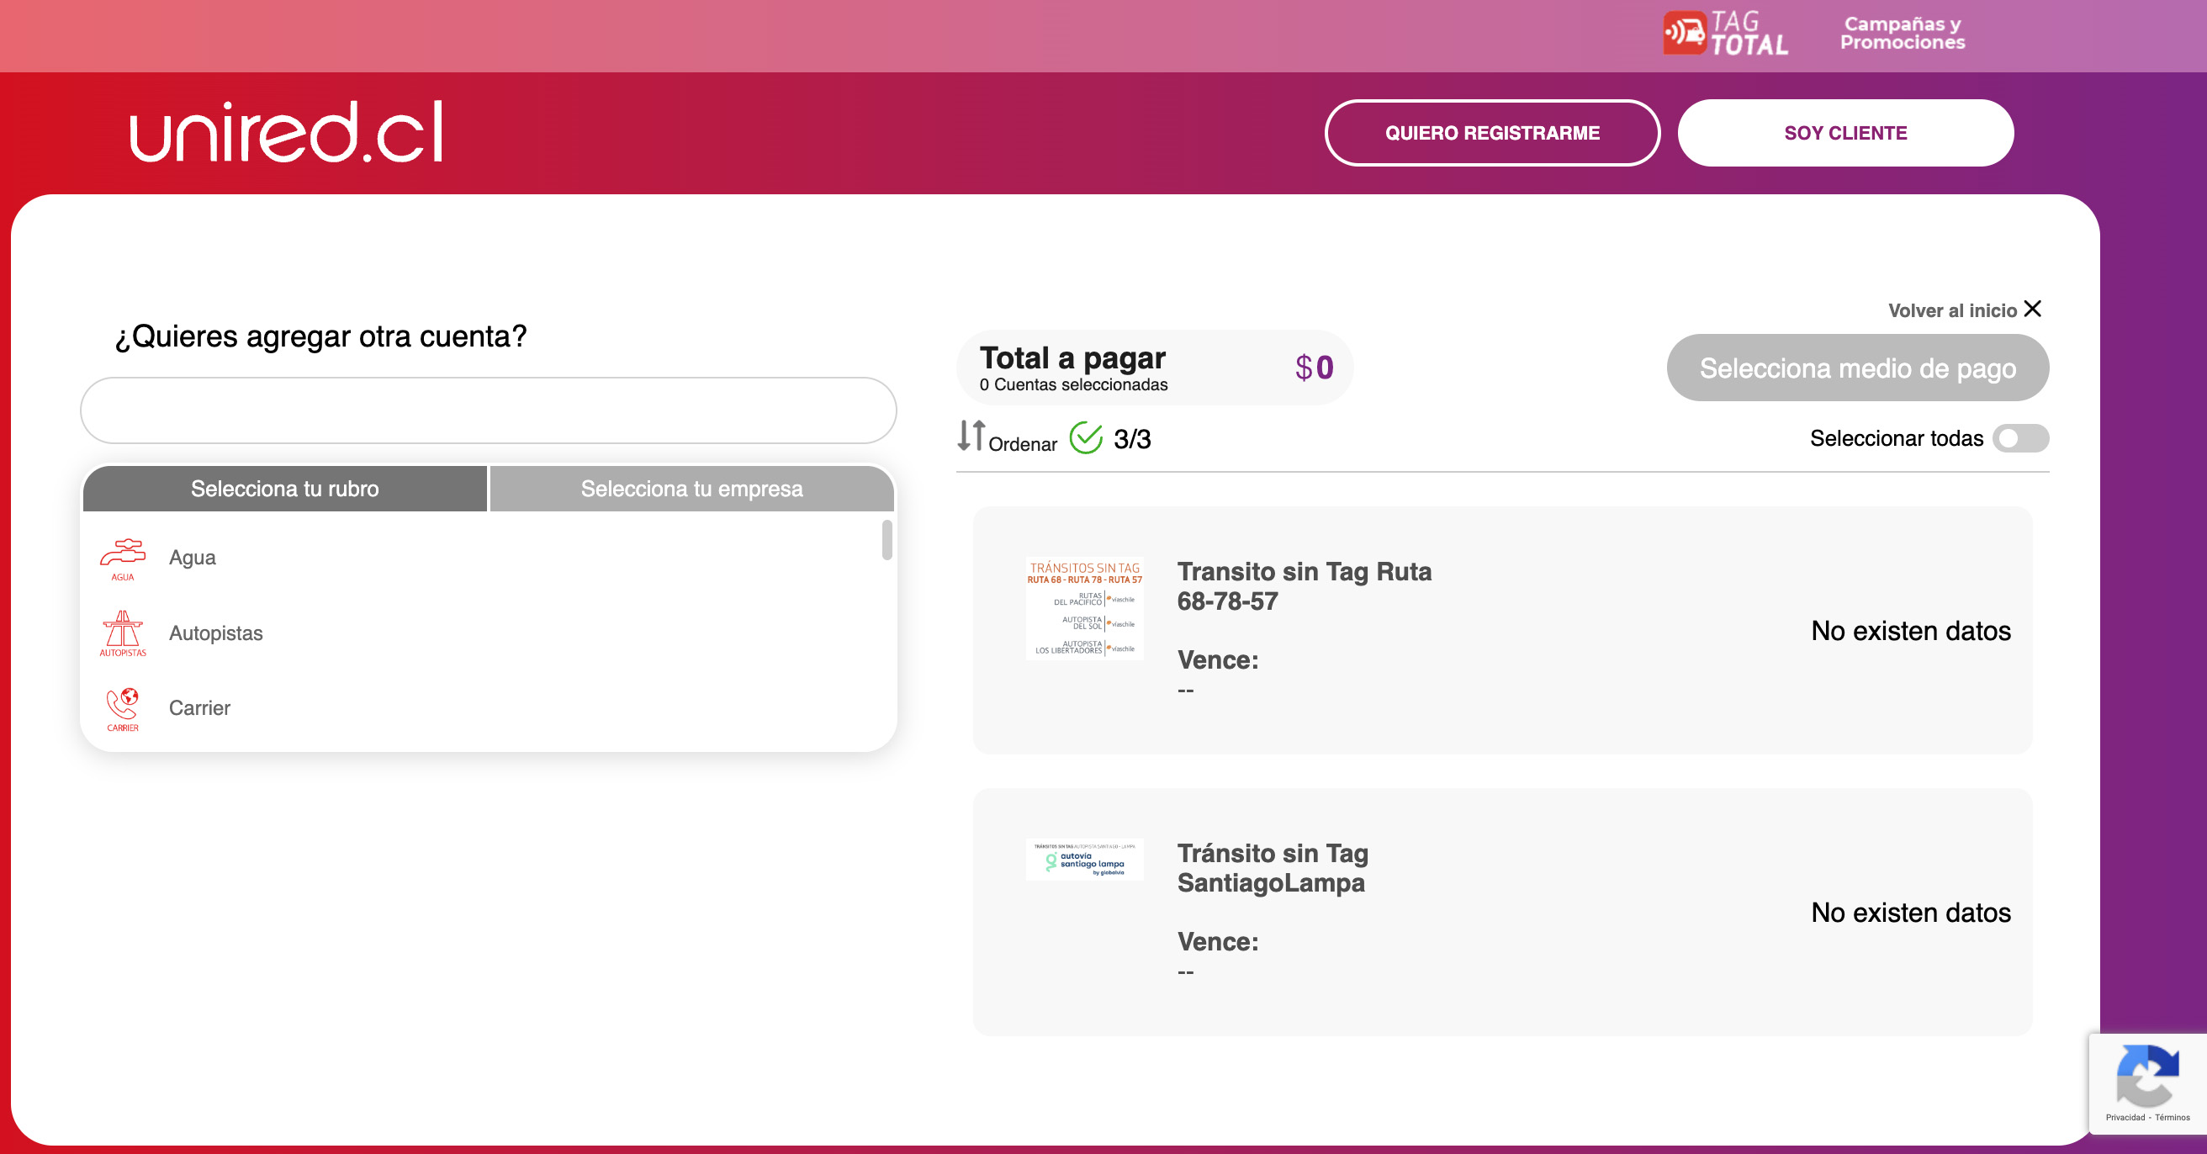
Task: Click the Autopistas highway icon
Action: (123, 633)
